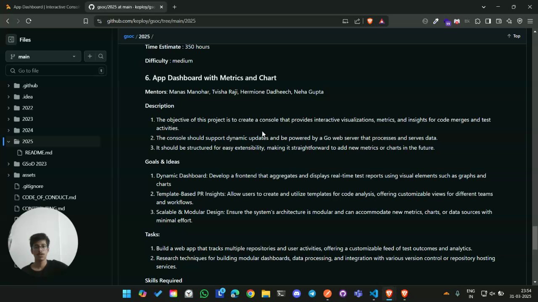This screenshot has width=538, height=302.
Task: Click the '6. App Dashboard with Metrics and Chart' heading
Action: pyautogui.click(x=211, y=78)
